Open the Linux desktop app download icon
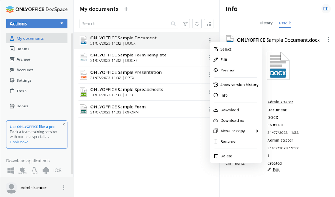The image size is (335, 197). (x=34, y=170)
